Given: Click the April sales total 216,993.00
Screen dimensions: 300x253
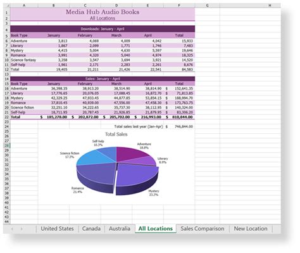Looking at the screenshot, I should click(x=147, y=117).
